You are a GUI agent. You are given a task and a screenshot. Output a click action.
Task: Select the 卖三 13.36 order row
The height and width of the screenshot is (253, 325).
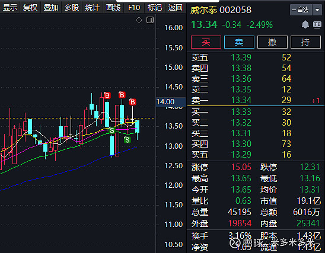[256, 79]
